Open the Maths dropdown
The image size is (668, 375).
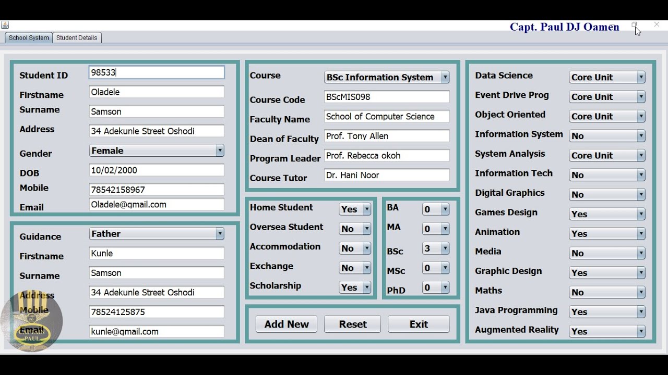coord(607,292)
